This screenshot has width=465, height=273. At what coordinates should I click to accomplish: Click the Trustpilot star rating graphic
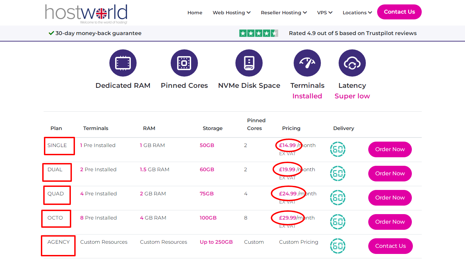point(259,33)
